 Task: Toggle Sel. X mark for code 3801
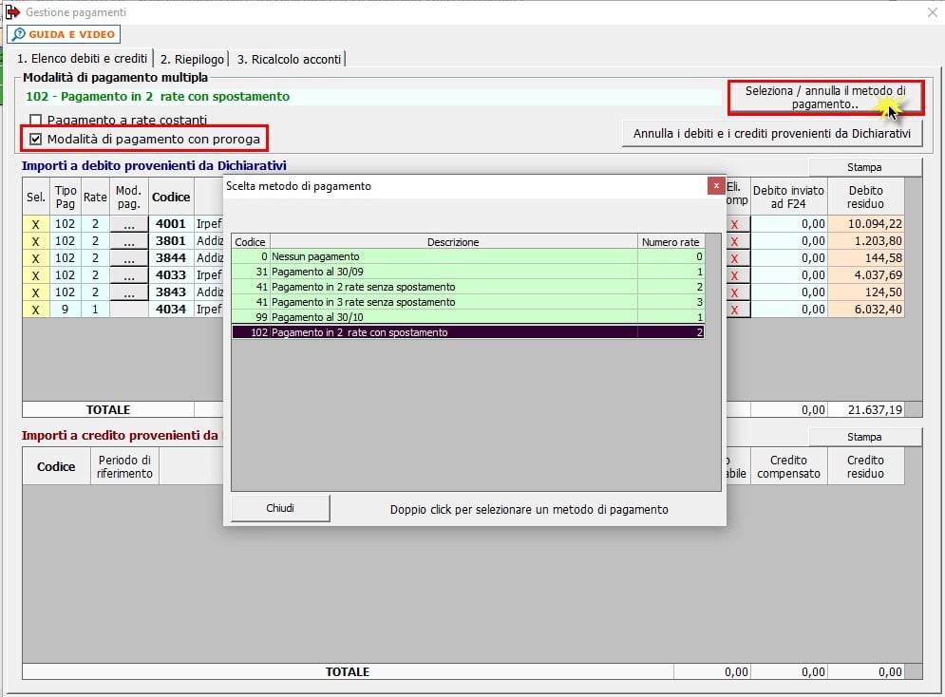click(x=35, y=241)
